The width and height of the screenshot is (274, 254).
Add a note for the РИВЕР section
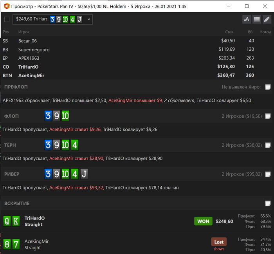click(268, 174)
